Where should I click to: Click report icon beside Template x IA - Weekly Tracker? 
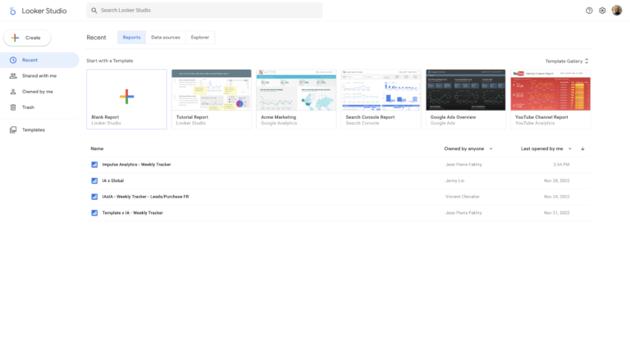[94, 213]
